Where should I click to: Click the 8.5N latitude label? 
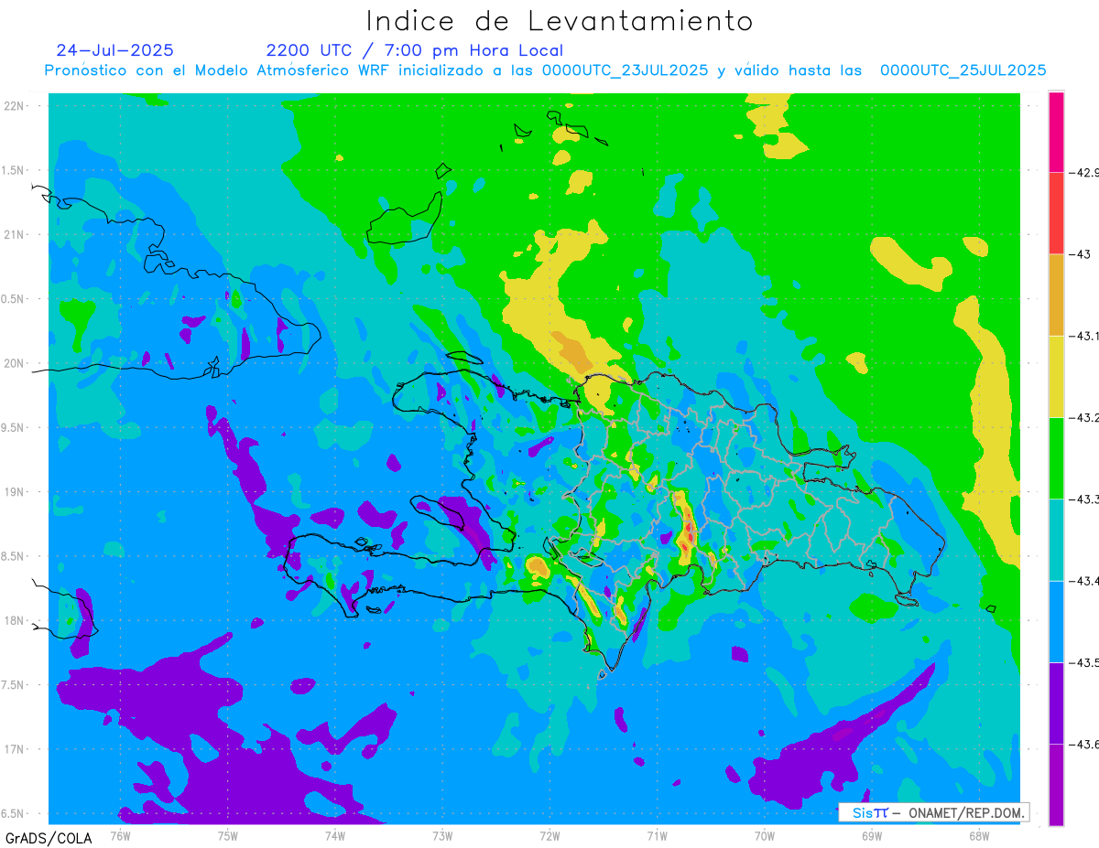tap(13, 556)
